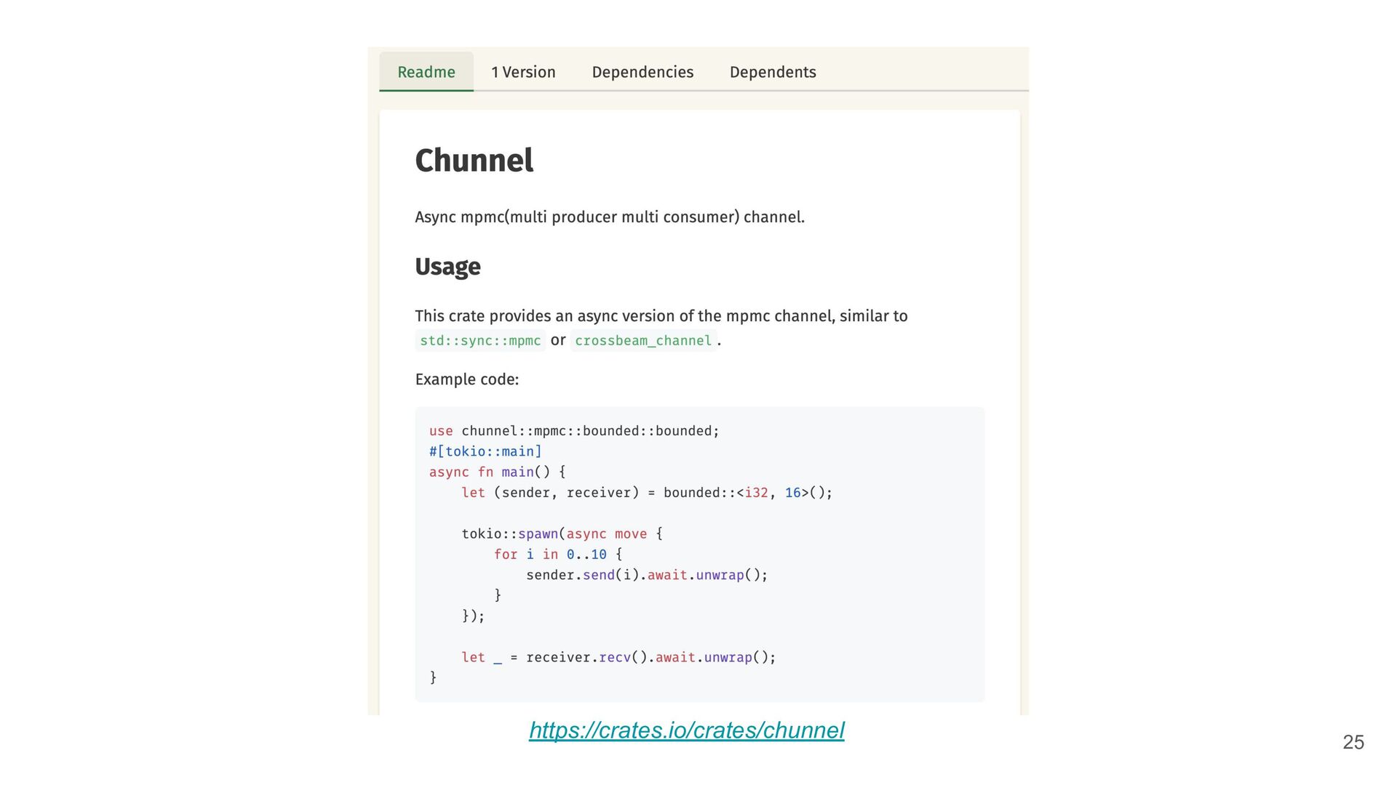This screenshot has height=785, width=1397.
Task: Click the crossbeam_channel inline code
Action: pos(643,340)
